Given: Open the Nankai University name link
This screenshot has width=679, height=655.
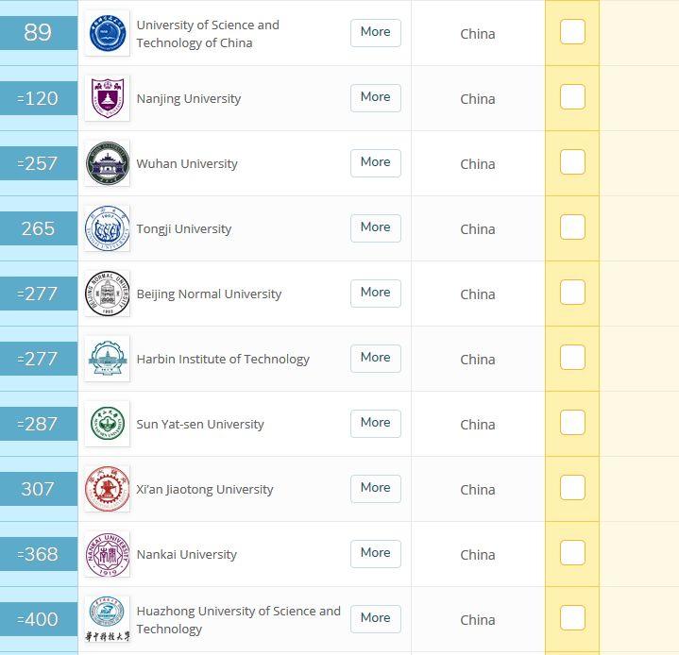Looking at the screenshot, I should pyautogui.click(x=187, y=555).
